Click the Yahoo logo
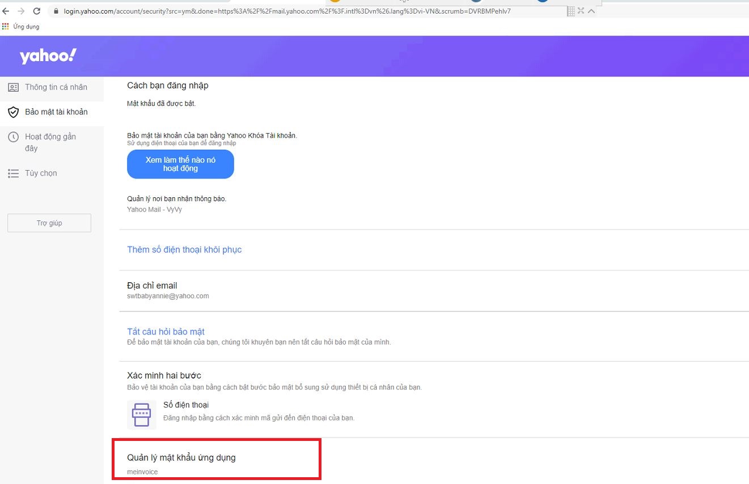Viewport: 749px width, 484px height. tap(48, 56)
